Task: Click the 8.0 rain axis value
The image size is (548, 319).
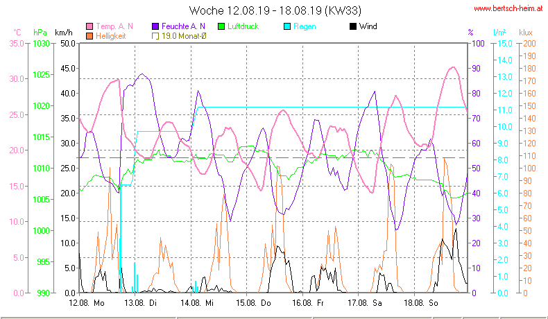Action: [x=503, y=160]
